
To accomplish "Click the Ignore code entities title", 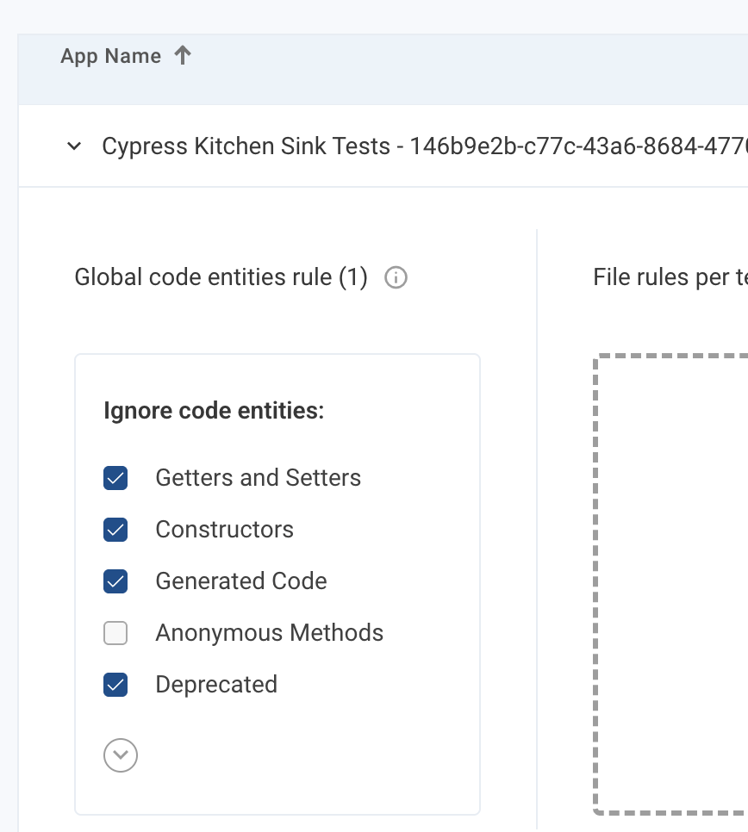I will (214, 411).
